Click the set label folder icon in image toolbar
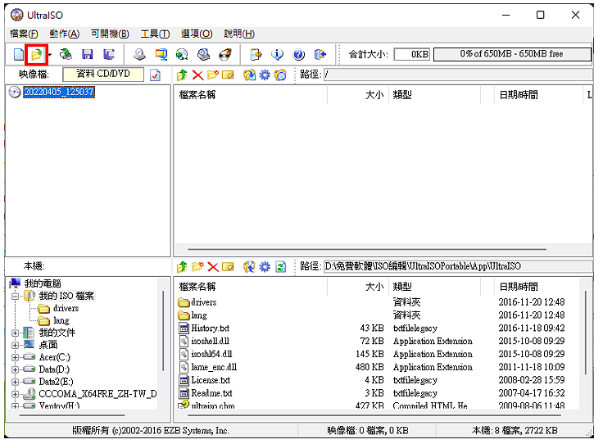The width and height of the screenshot is (603, 444). point(280,75)
